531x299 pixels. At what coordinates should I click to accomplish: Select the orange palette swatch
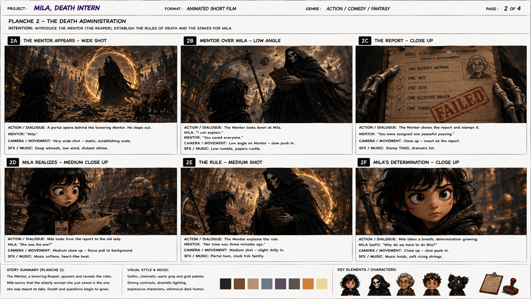tap(308, 284)
